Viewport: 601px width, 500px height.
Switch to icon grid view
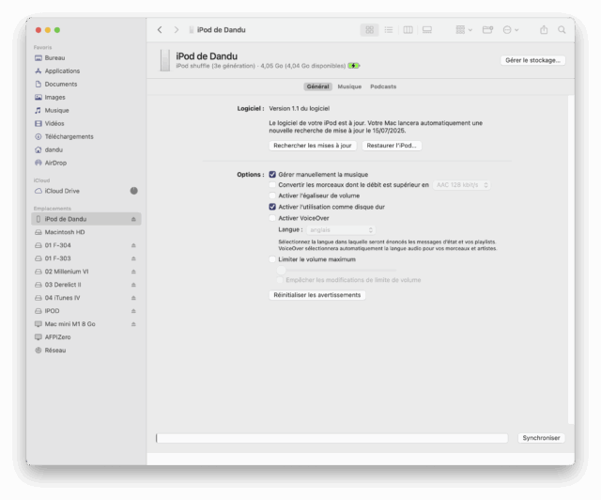click(x=369, y=30)
